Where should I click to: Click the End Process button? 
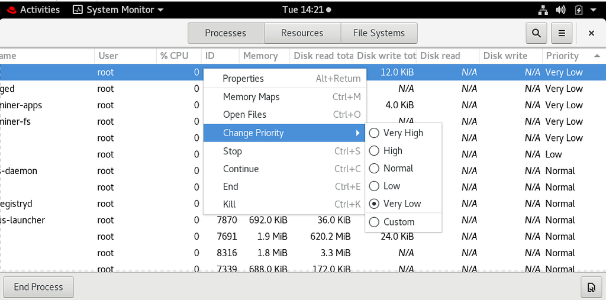click(38, 287)
